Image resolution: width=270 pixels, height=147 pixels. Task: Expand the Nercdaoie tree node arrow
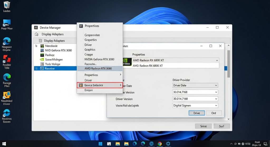click(x=36, y=46)
